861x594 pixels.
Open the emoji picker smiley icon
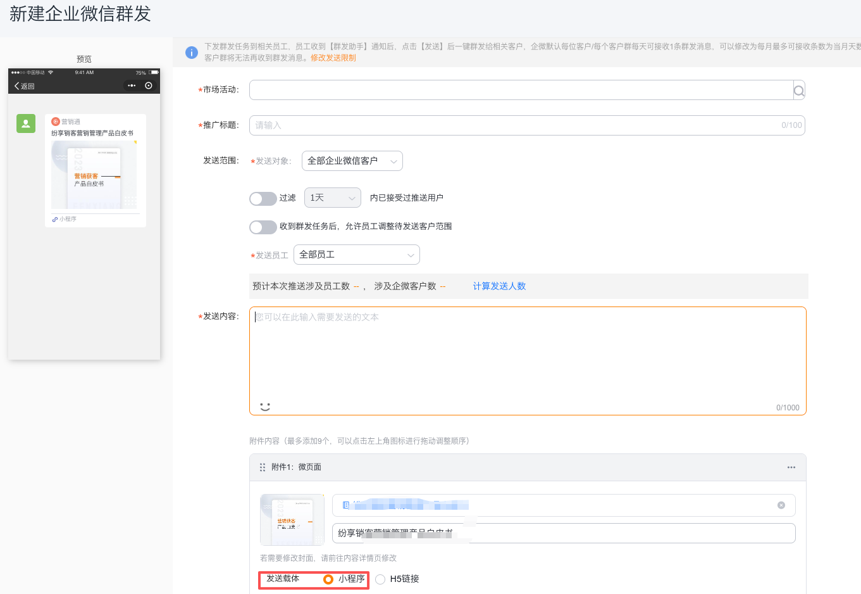point(265,407)
